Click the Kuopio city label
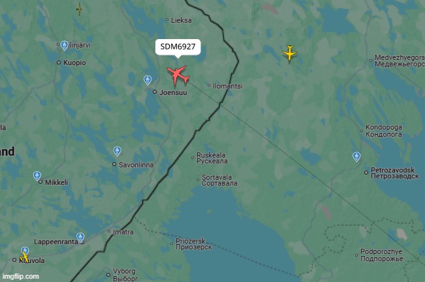Image resolution: width=425 pixels, height=282 pixels. point(74,63)
